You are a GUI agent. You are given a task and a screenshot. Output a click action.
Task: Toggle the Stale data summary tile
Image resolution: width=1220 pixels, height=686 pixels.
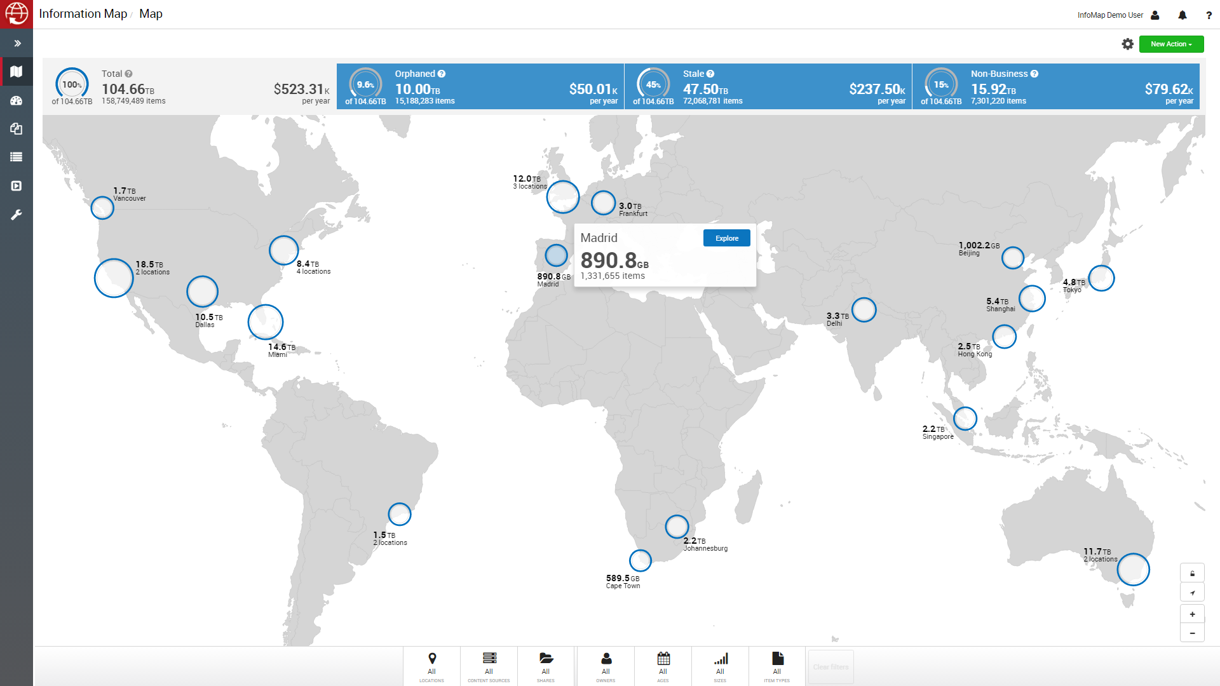click(768, 86)
